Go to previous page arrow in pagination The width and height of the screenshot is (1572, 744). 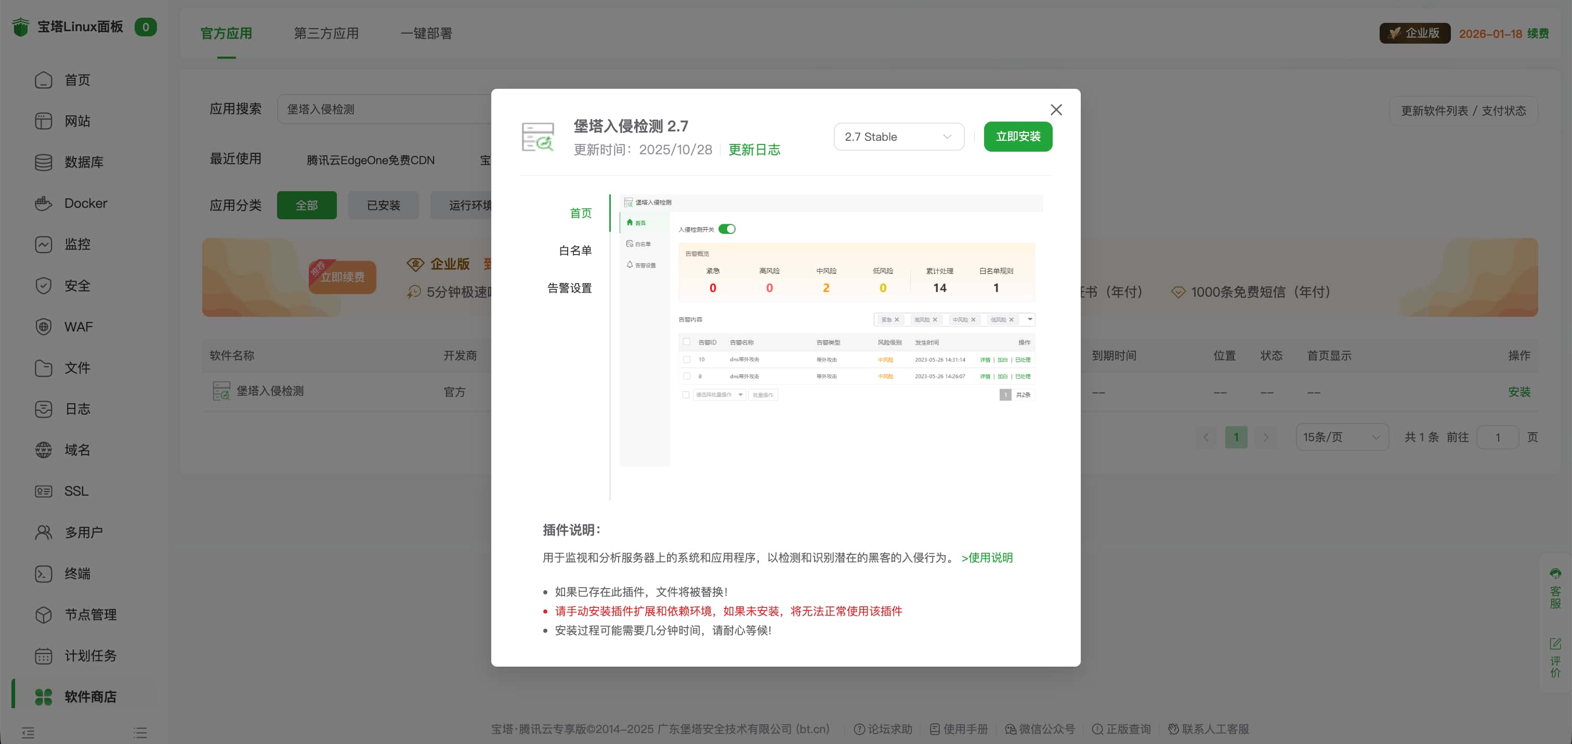[x=1205, y=437]
